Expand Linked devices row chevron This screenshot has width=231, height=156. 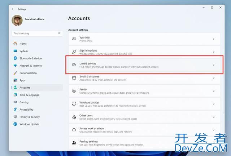coord(214,65)
